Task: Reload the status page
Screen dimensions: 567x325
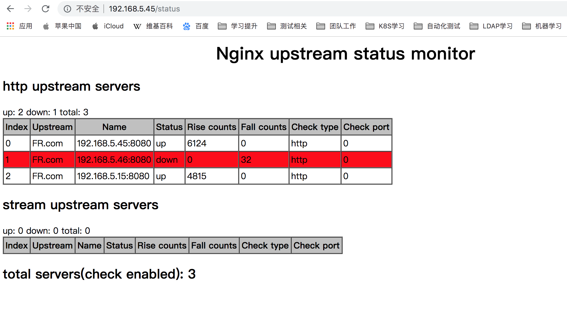Action: tap(45, 9)
